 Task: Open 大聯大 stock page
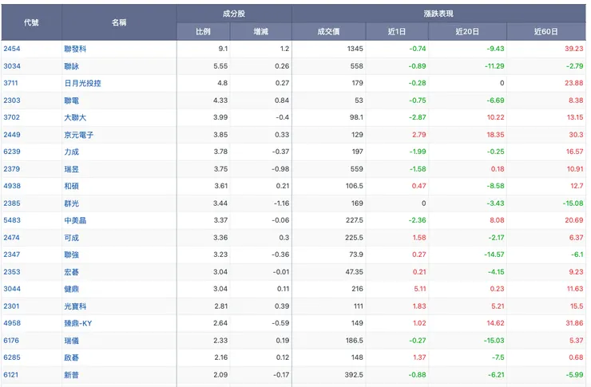click(75, 117)
